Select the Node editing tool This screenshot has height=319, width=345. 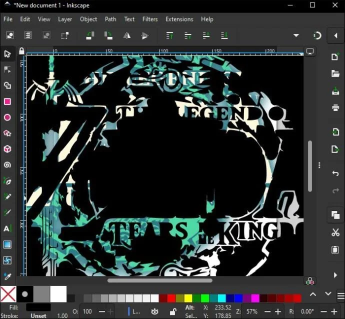click(x=7, y=69)
